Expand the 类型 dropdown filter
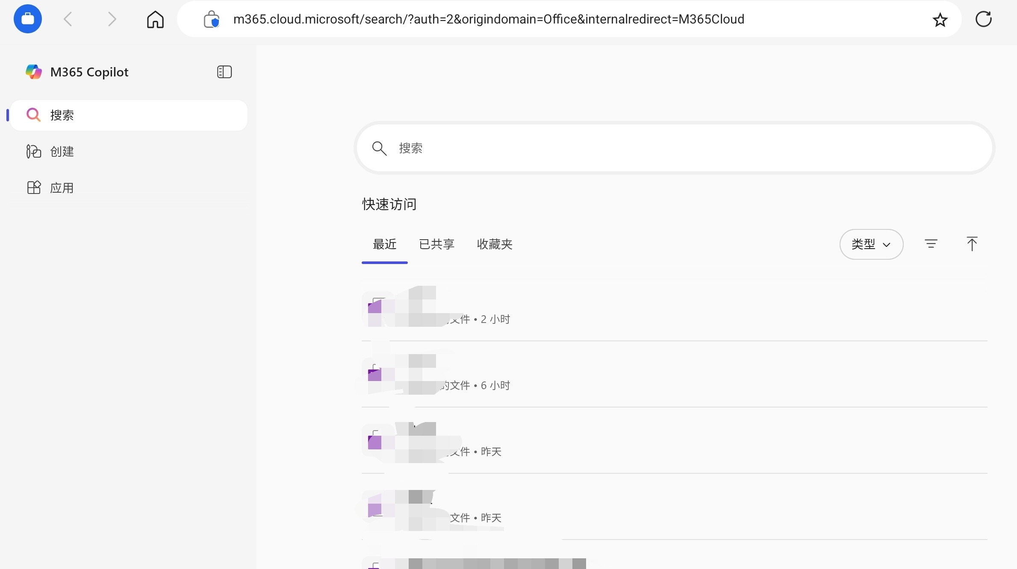The image size is (1017, 569). click(x=871, y=244)
